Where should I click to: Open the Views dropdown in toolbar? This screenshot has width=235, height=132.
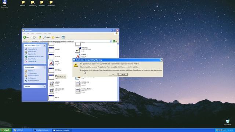[x=64, y=37]
